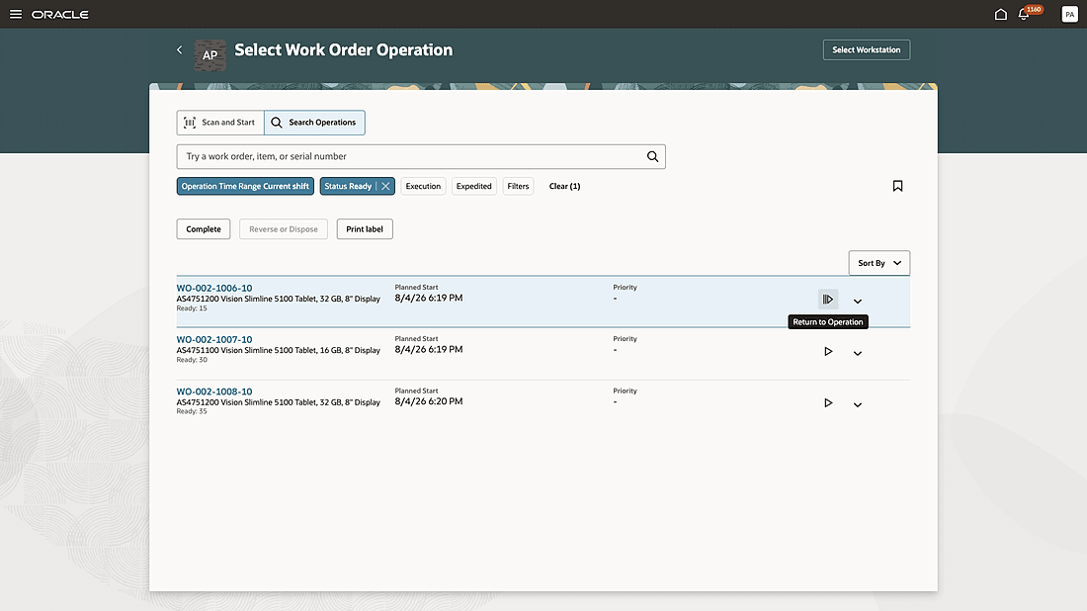The height and width of the screenshot is (611, 1087).
Task: Click the AP avatar tile
Action: (x=210, y=55)
